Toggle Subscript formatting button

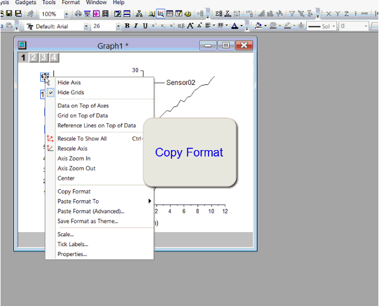163,26
